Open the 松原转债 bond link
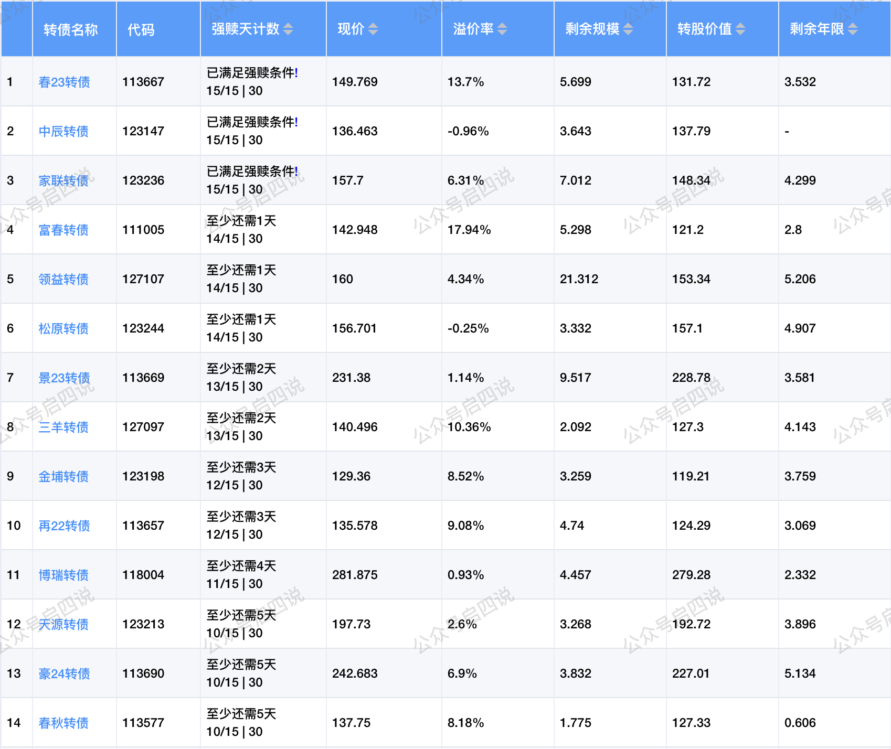 click(x=63, y=329)
